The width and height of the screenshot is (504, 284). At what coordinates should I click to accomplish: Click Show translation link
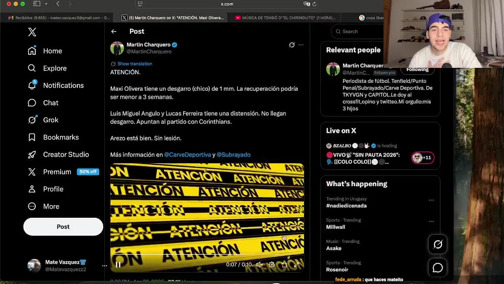click(x=135, y=64)
